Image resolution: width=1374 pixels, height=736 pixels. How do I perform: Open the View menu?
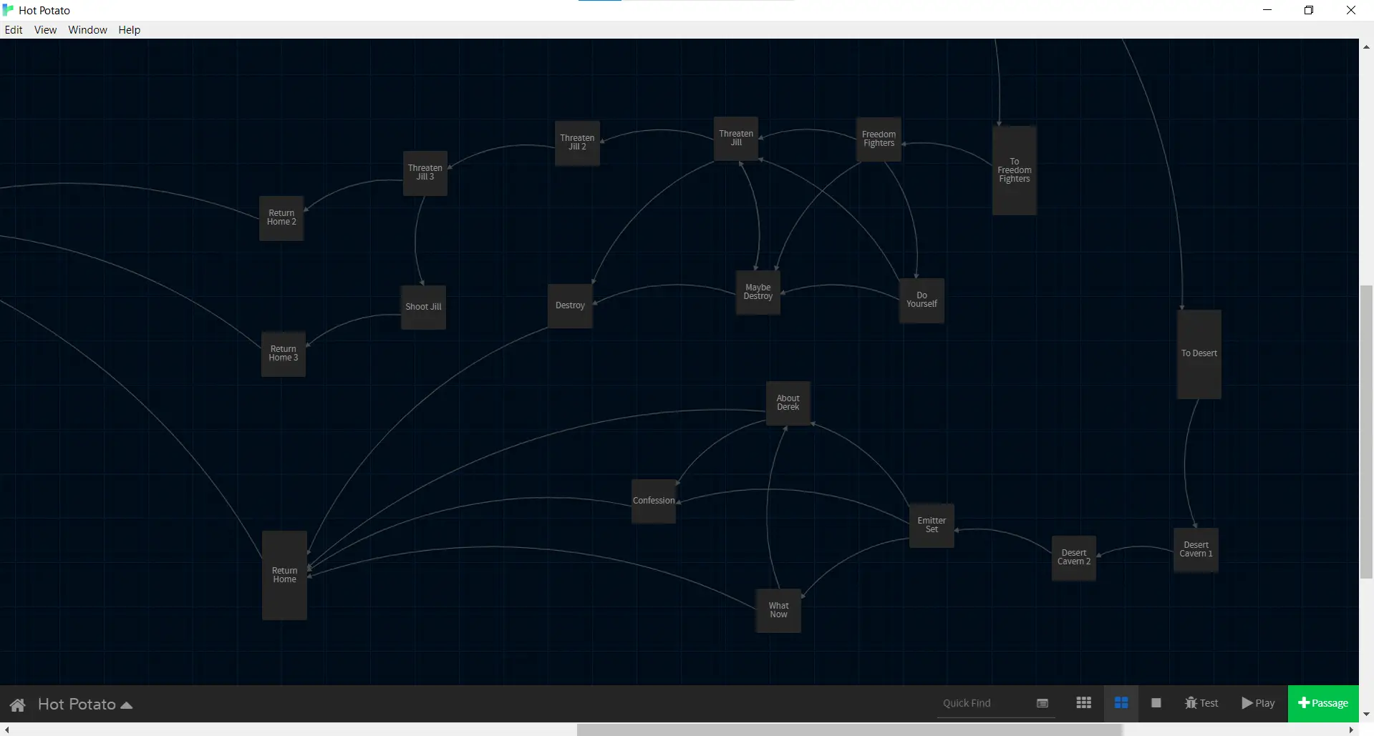pyautogui.click(x=45, y=29)
